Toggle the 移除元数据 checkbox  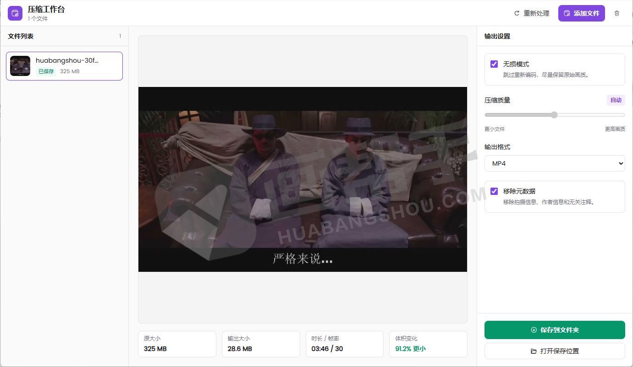494,191
